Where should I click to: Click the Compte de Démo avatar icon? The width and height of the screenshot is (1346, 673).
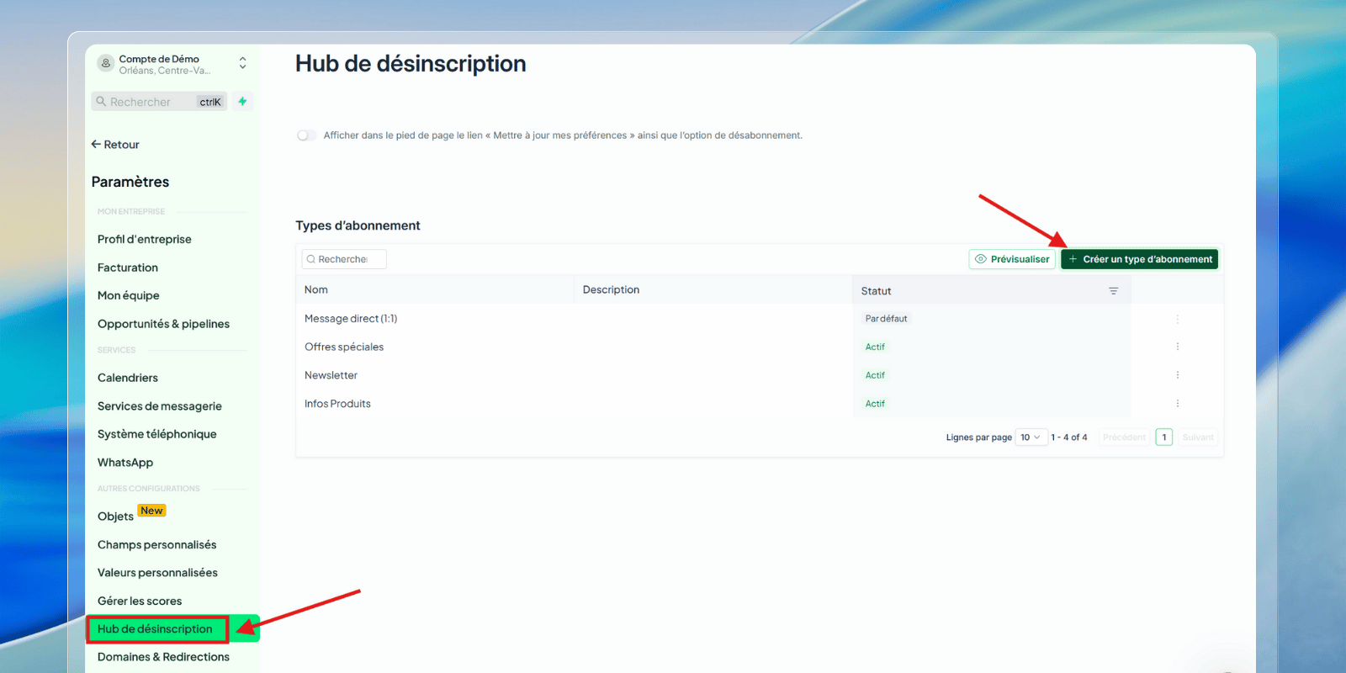coord(105,64)
